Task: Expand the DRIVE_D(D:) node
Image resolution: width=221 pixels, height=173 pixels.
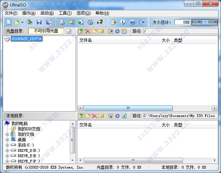Action: click(7, 151)
